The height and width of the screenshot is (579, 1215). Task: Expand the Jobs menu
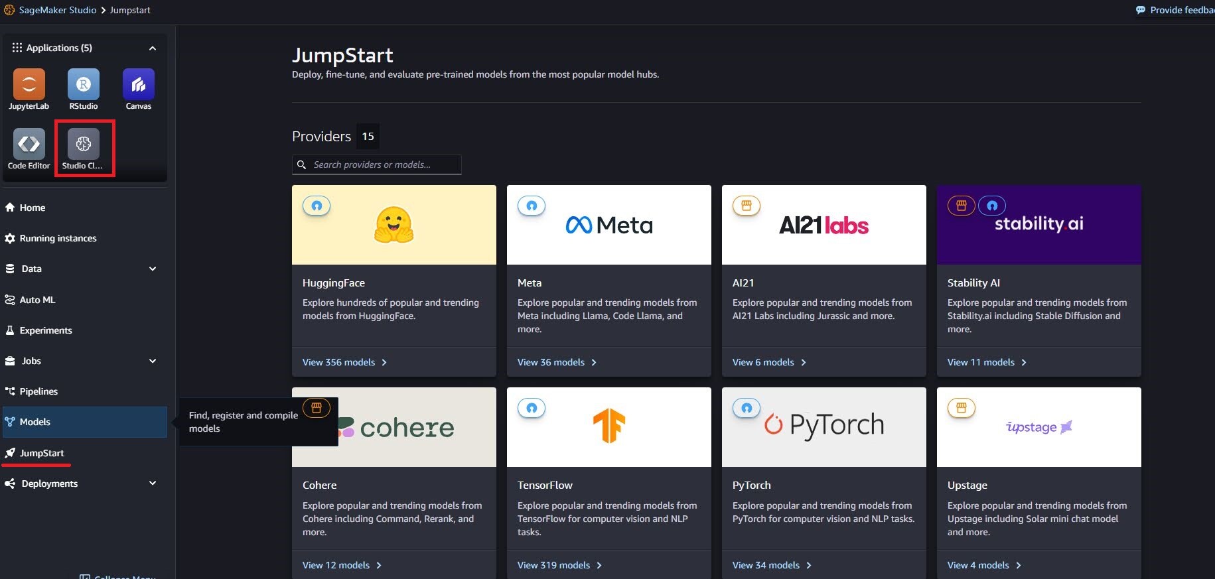153,361
